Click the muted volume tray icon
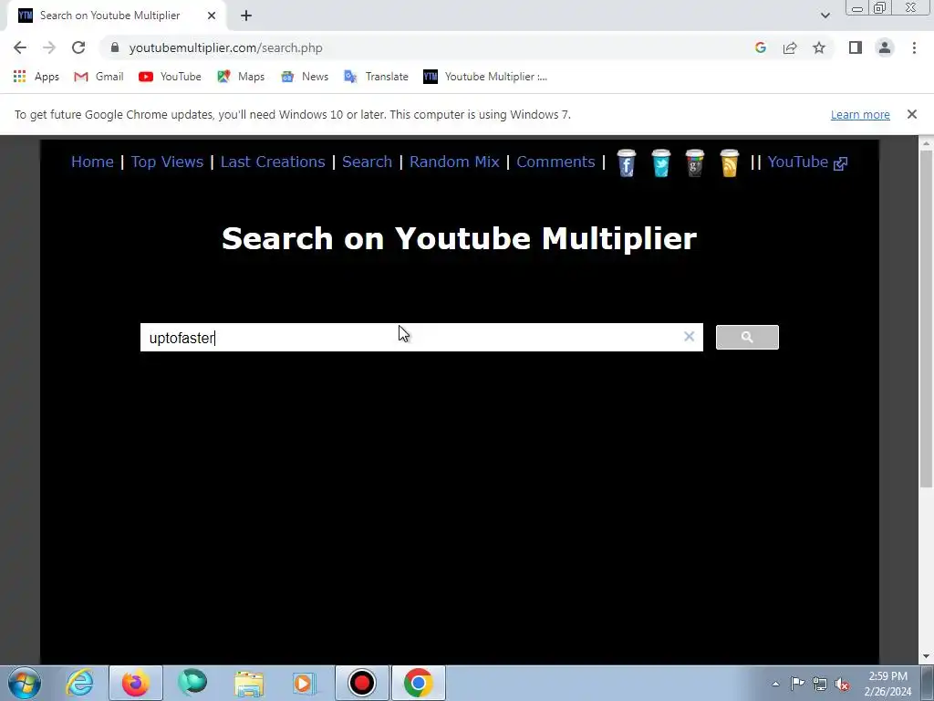934x701 pixels. (x=842, y=684)
